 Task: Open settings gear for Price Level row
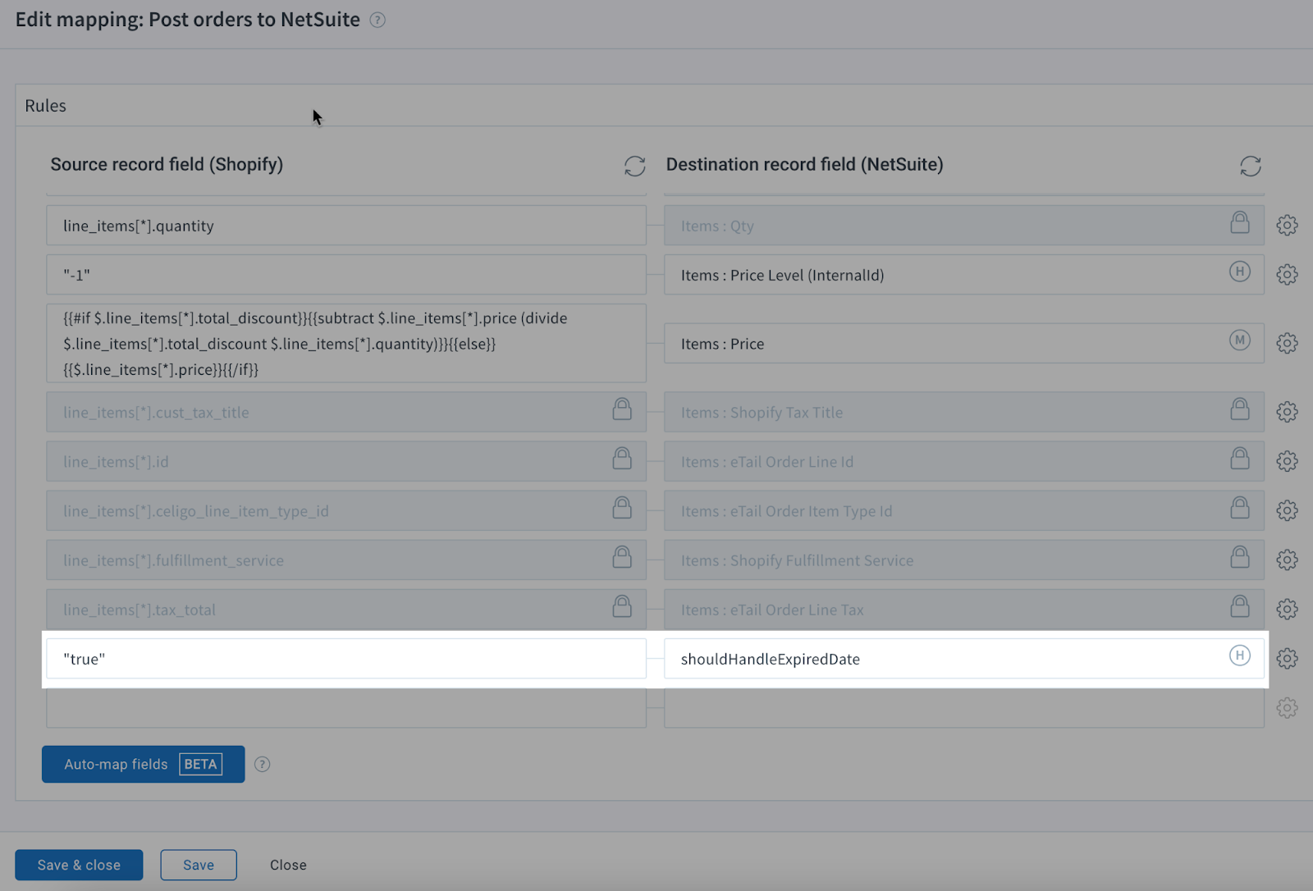(x=1287, y=274)
